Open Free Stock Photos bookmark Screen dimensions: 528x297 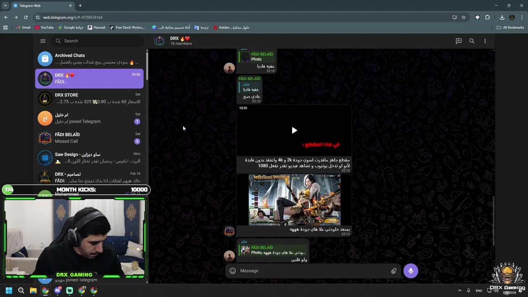tap(127, 28)
